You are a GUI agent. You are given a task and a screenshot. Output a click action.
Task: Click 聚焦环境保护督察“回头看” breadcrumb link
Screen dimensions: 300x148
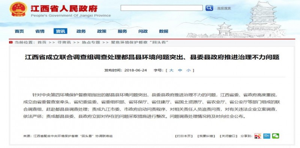tap(139, 42)
